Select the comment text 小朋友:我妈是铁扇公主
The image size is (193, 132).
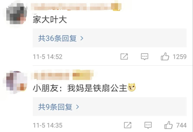pos(80,88)
